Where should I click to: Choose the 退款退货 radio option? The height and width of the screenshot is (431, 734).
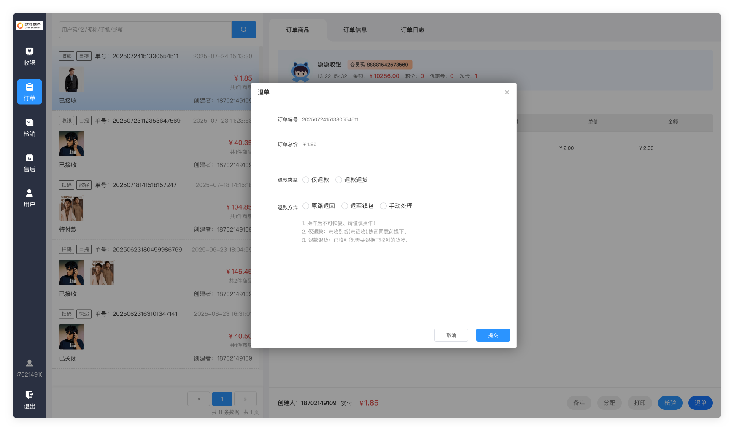[x=339, y=180]
